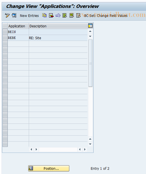This screenshot has width=146, height=174.
Task: Click the Undo Change icon
Action: pos(58,16)
